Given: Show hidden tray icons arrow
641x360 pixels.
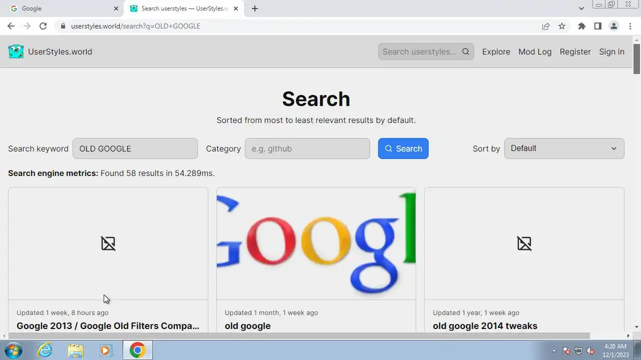Looking at the screenshot, I should pyautogui.click(x=554, y=350).
